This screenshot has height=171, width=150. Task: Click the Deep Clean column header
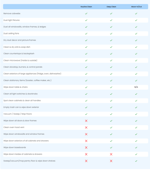tap(111, 7)
